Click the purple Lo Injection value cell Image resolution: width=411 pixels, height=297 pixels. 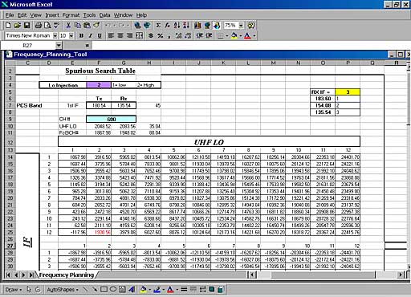click(99, 85)
